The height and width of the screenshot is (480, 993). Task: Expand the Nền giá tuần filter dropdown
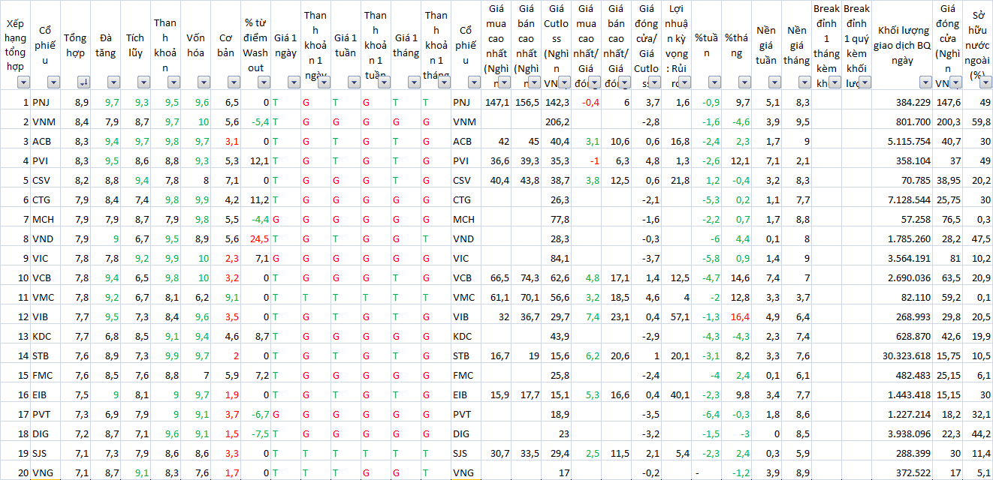click(774, 82)
